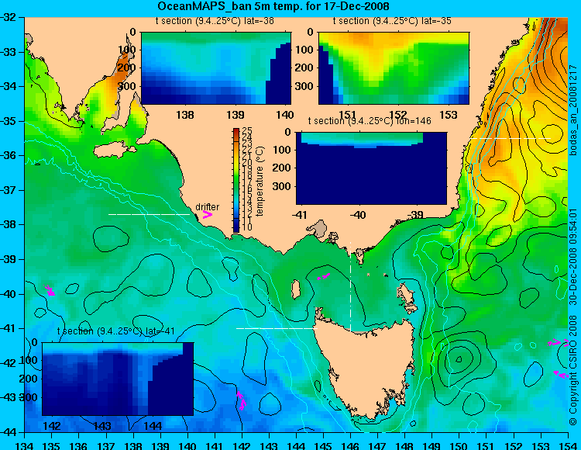Viewport: 581px width, 450px height.
Task: Click the "10" value on the color bar
Action: click(247, 227)
